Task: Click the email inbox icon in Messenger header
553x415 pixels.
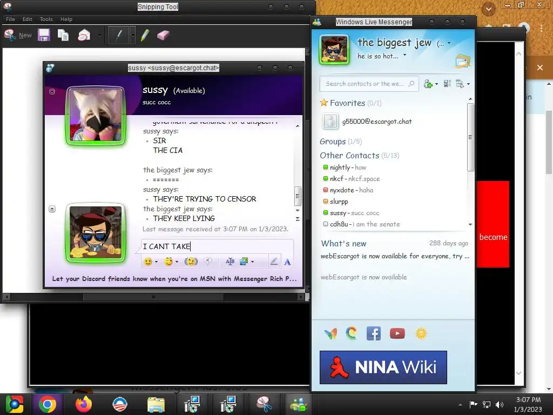Action: coord(463,62)
